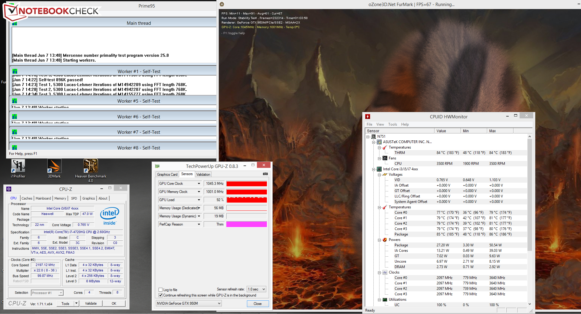The image size is (581, 314).
Task: Click the N751 computer icon in HWMonitor
Action: [x=373, y=136]
